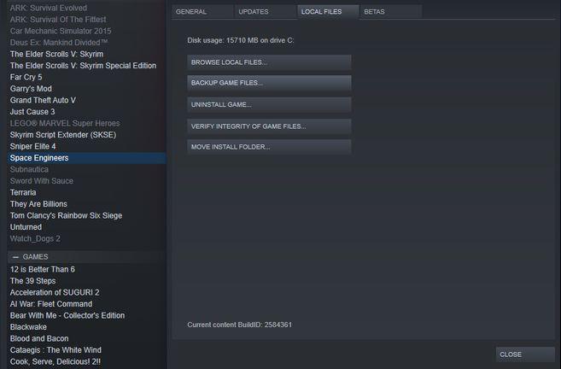
Task: Select Sniper Elite 4
Action: (32, 146)
